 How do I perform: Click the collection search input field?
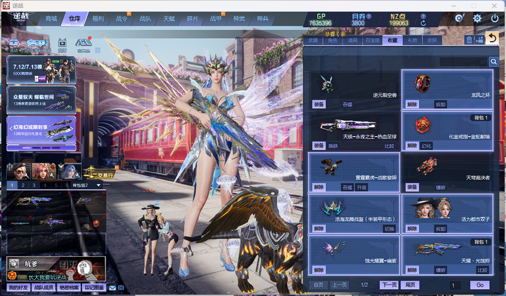(x=463, y=61)
